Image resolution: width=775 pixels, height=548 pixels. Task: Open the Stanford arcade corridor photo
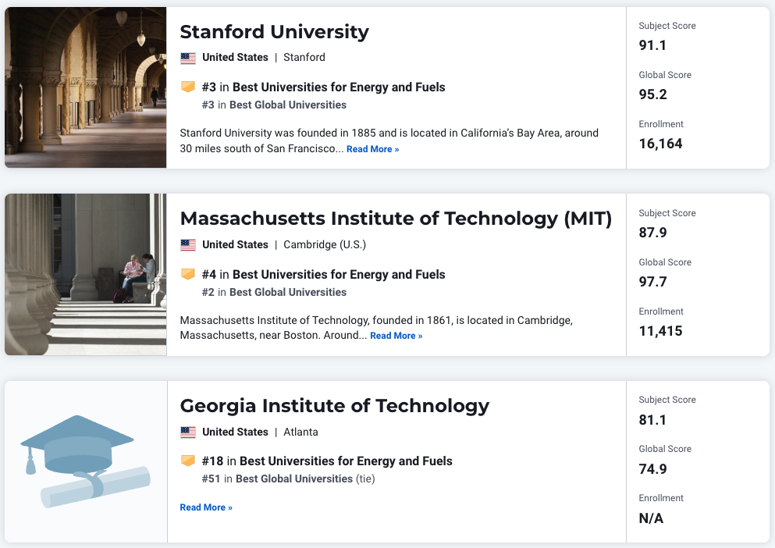point(86,87)
